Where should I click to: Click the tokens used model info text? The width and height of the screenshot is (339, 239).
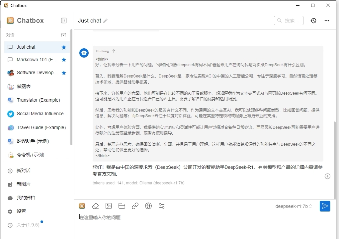[138, 183]
